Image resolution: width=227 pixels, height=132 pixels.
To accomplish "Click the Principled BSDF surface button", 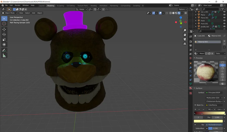I will [x=214, y=93].
